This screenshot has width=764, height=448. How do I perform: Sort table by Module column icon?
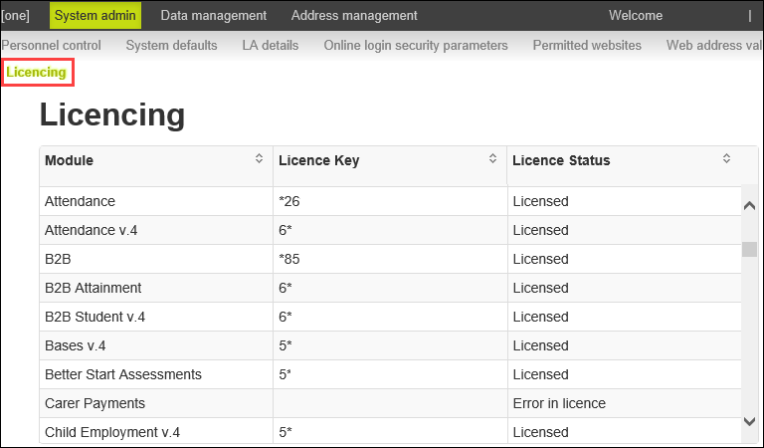[259, 159]
